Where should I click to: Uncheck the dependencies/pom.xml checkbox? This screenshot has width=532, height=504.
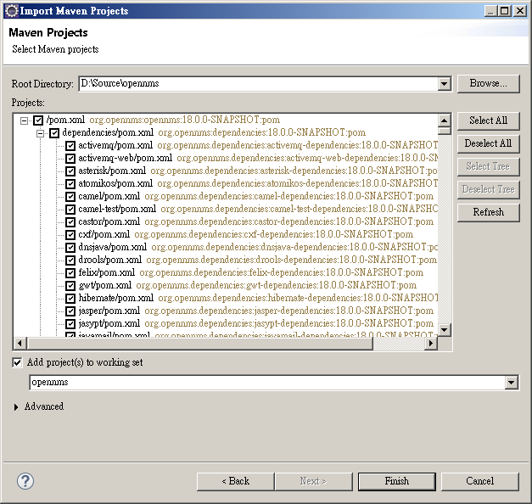tap(54, 132)
